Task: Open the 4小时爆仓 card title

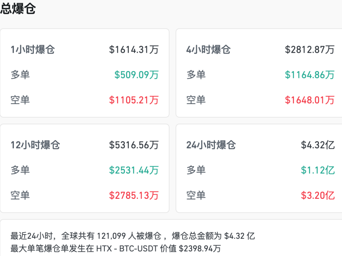Action: pos(208,50)
